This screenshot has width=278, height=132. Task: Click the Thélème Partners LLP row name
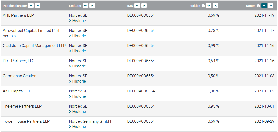click(22, 106)
